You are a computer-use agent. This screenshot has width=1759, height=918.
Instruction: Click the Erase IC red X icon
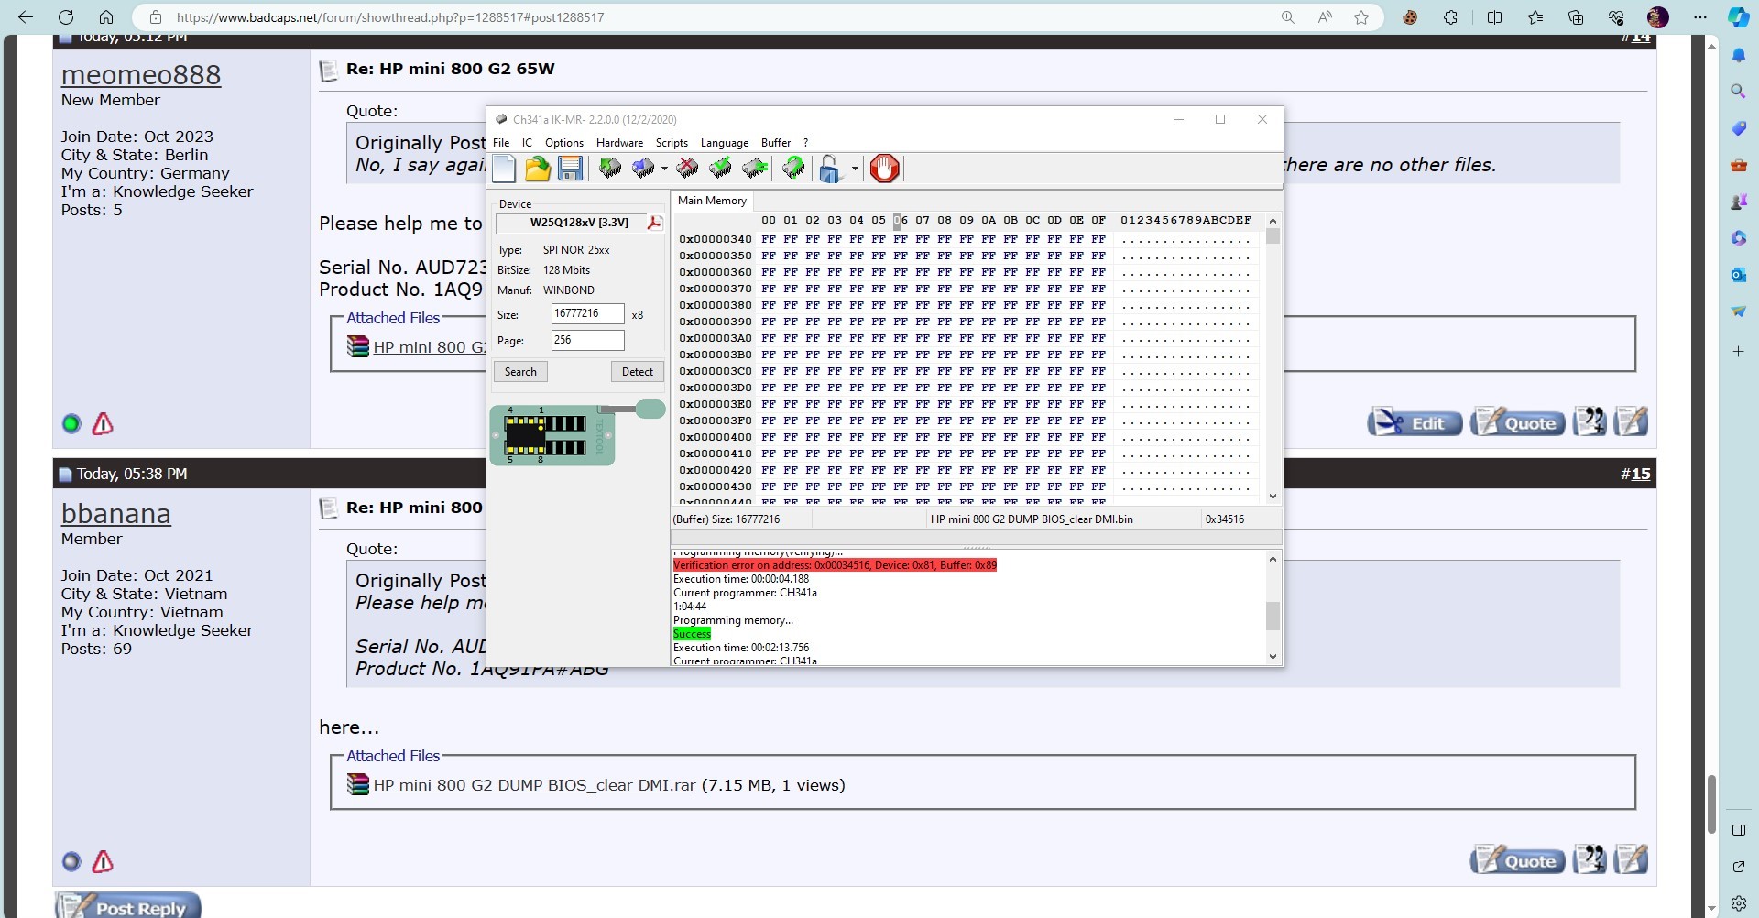click(x=687, y=169)
